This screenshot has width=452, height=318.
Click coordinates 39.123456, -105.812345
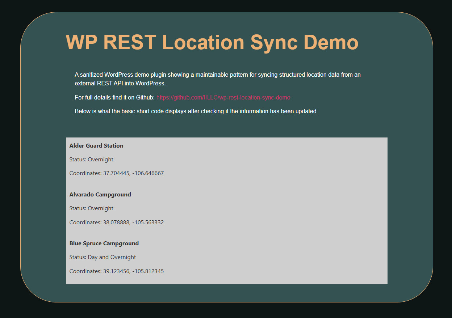(x=117, y=271)
